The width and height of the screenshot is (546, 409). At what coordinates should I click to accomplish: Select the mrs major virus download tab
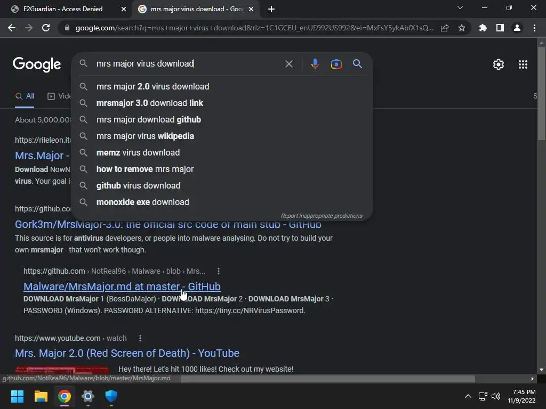pos(196,9)
